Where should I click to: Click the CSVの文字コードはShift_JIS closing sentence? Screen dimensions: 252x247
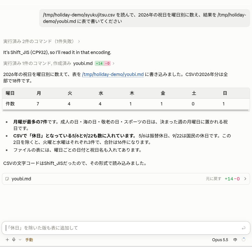click(x=75, y=163)
